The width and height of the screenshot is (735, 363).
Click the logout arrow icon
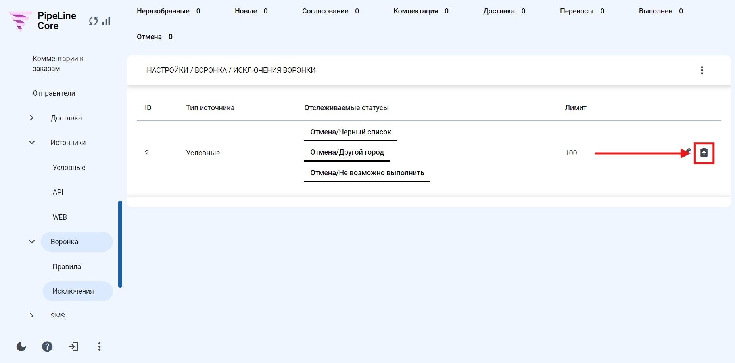(x=73, y=347)
